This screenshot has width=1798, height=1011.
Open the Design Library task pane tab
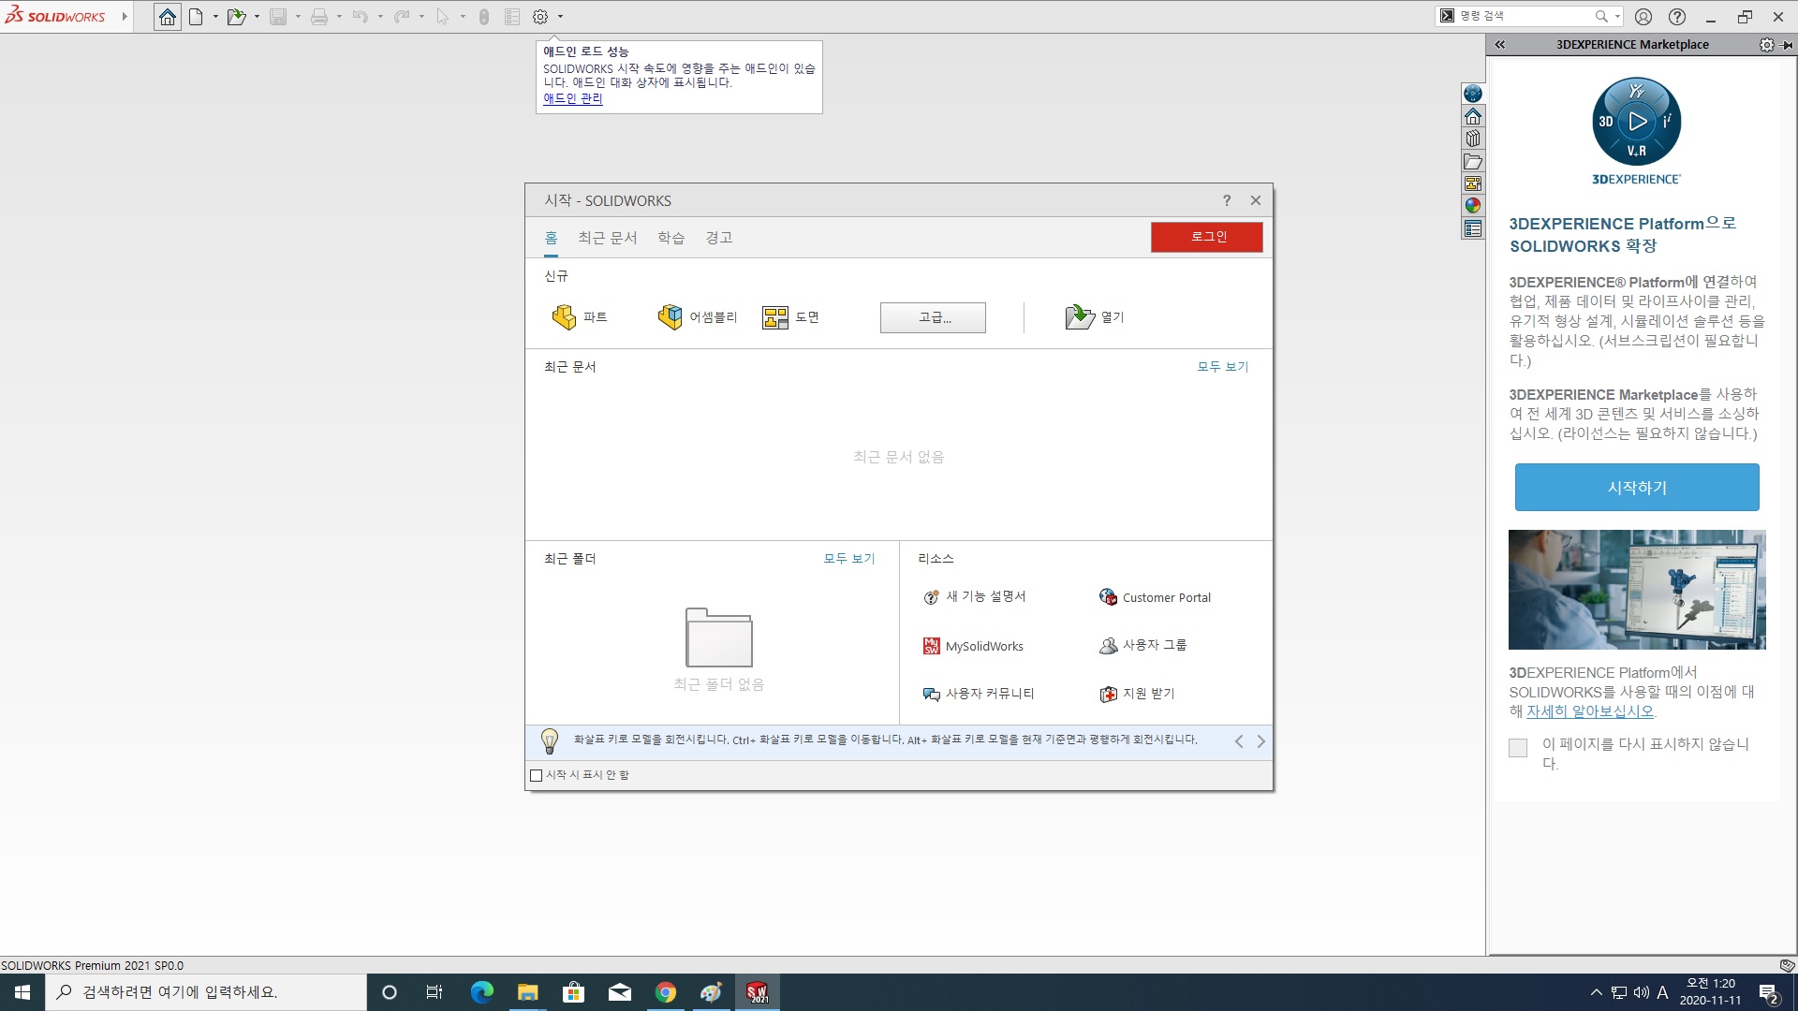tap(1473, 139)
